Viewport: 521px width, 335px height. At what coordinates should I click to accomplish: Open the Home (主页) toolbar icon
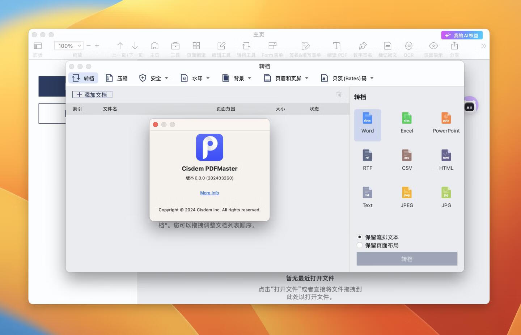(x=154, y=46)
